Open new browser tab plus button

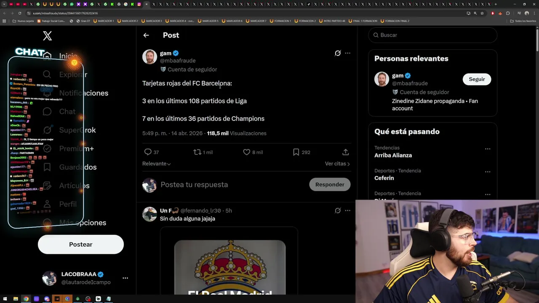(x=496, y=4)
